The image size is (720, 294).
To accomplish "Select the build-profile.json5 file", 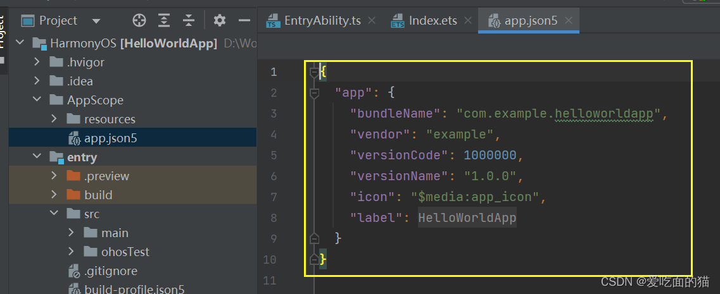I will tap(133, 289).
